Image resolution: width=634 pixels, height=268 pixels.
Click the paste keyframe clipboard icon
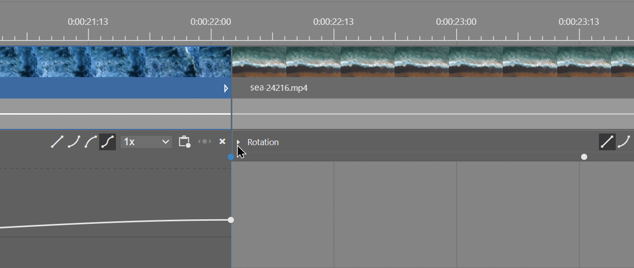tap(184, 142)
